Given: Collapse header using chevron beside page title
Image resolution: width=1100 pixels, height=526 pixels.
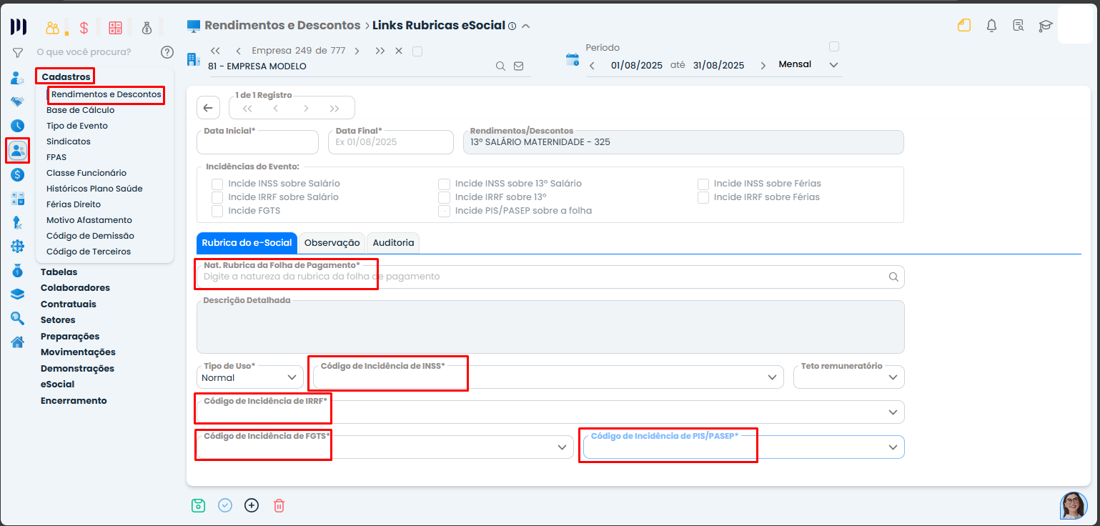Looking at the screenshot, I should tap(526, 26).
